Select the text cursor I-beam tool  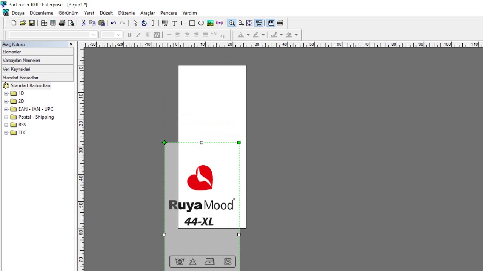(153, 23)
